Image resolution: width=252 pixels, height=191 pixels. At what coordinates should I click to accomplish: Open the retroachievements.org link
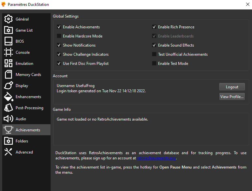pos(156,158)
